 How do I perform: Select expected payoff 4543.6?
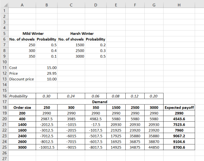pyautogui.click(x=179, y=119)
